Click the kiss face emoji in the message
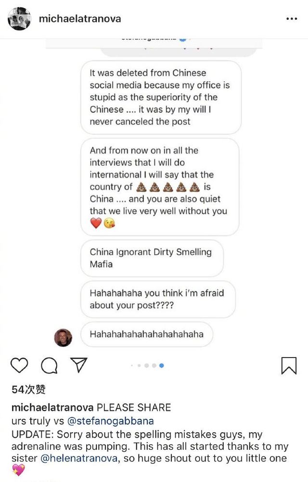This screenshot has width=308, height=482. point(110,223)
